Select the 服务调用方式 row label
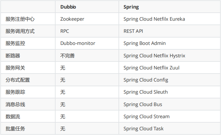The width and height of the screenshot is (221, 135). coord(20,31)
